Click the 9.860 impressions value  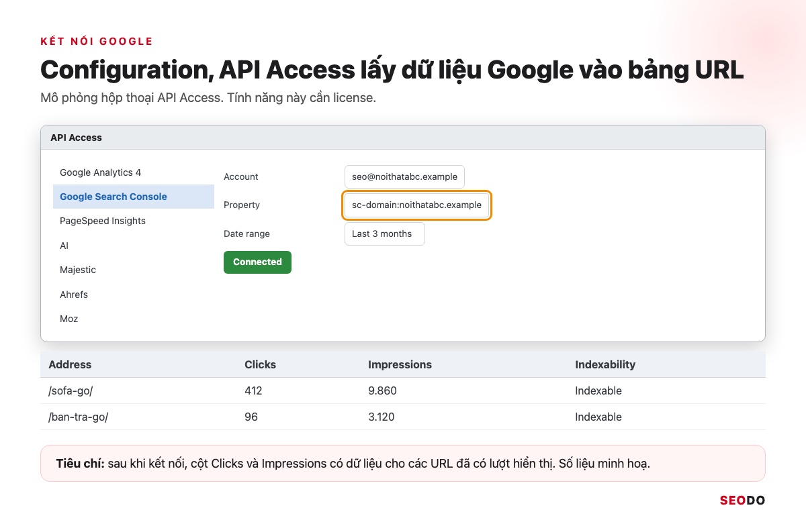(383, 391)
